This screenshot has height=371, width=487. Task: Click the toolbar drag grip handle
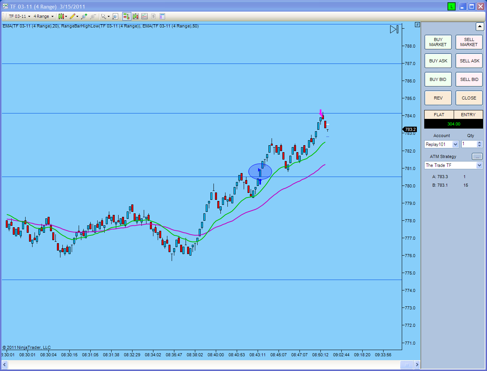[4, 16]
